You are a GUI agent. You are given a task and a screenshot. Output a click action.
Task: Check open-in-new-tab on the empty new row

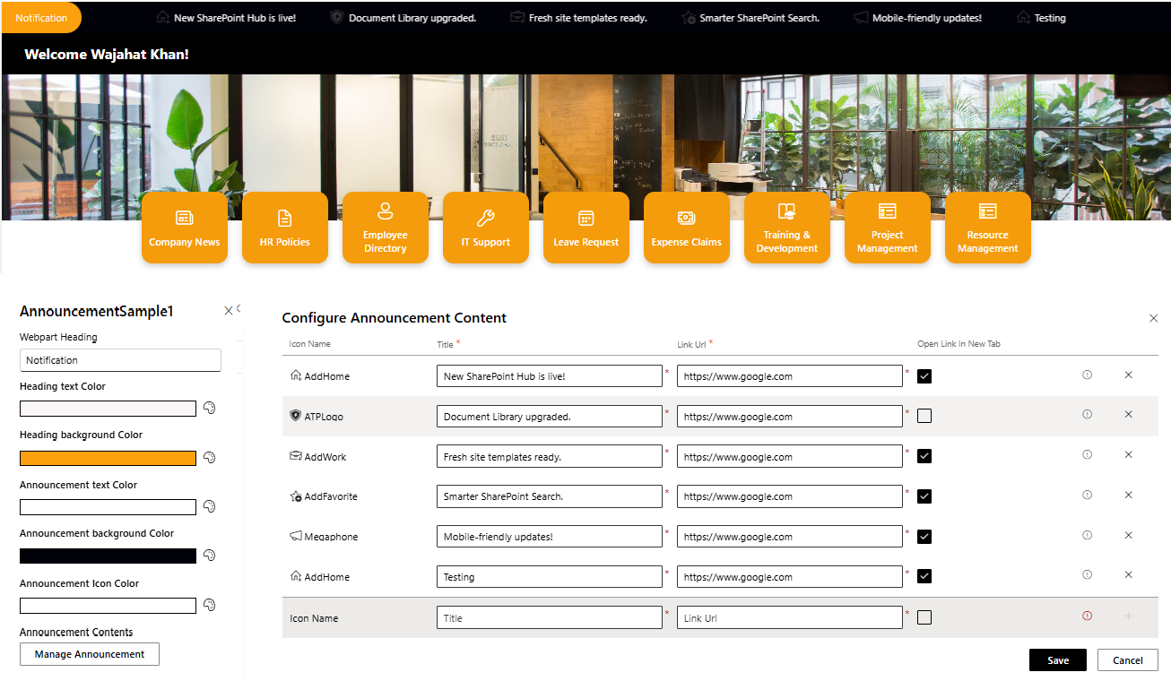pyautogui.click(x=924, y=616)
